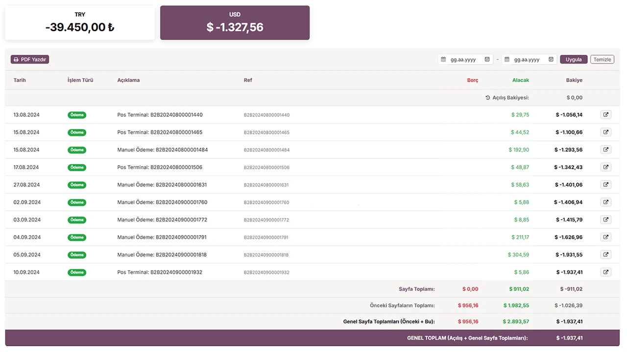The width and height of the screenshot is (627, 352).
Task: Click Ref cell B2B20240900001818
Action: coord(266,255)
